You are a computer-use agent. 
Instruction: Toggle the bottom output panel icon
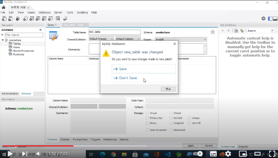(275, 19)
